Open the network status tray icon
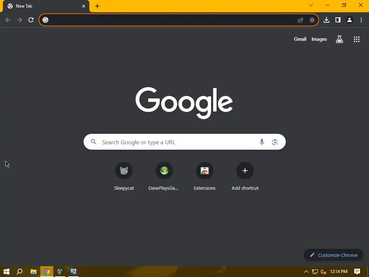The image size is (369, 277). tap(315, 272)
